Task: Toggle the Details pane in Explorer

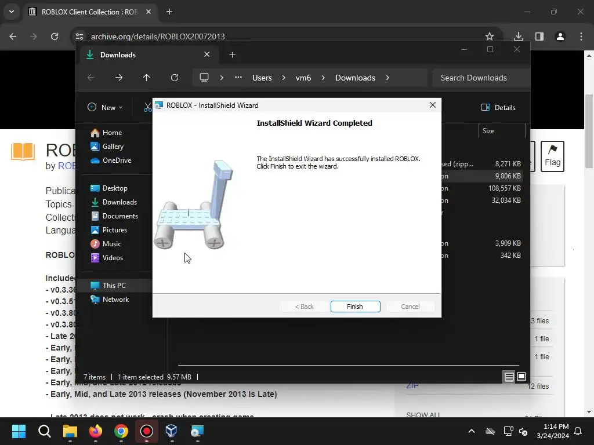Action: (x=498, y=107)
